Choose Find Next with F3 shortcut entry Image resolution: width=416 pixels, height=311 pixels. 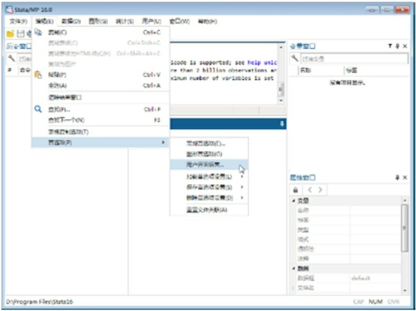click(x=101, y=120)
